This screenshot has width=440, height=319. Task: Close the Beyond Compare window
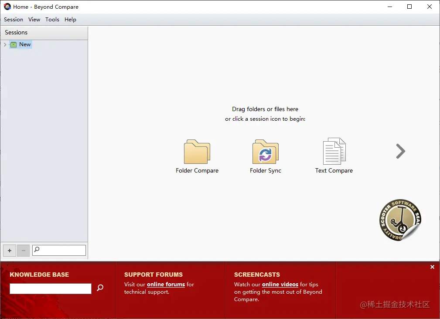tap(430, 7)
